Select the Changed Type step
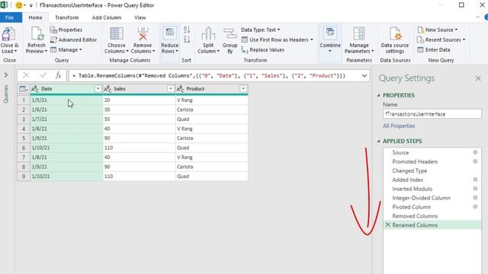Screen dimensions: 488x274 pos(432,170)
